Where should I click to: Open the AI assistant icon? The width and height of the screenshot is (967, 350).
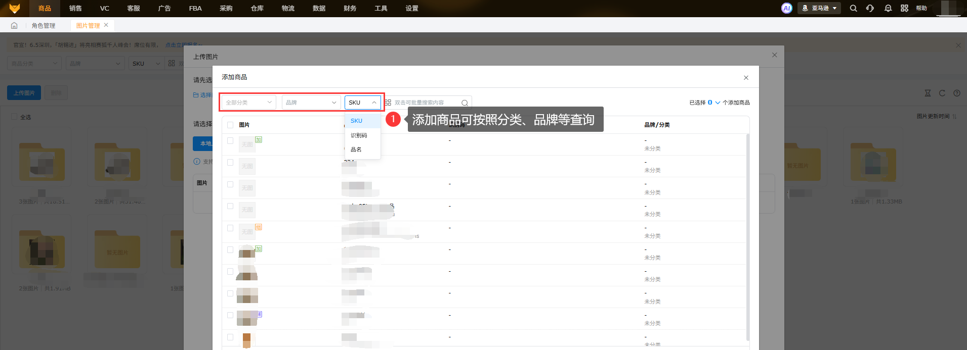coord(786,8)
